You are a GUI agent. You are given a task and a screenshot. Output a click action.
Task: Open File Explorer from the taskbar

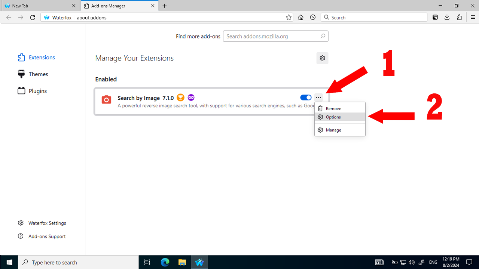(182, 262)
